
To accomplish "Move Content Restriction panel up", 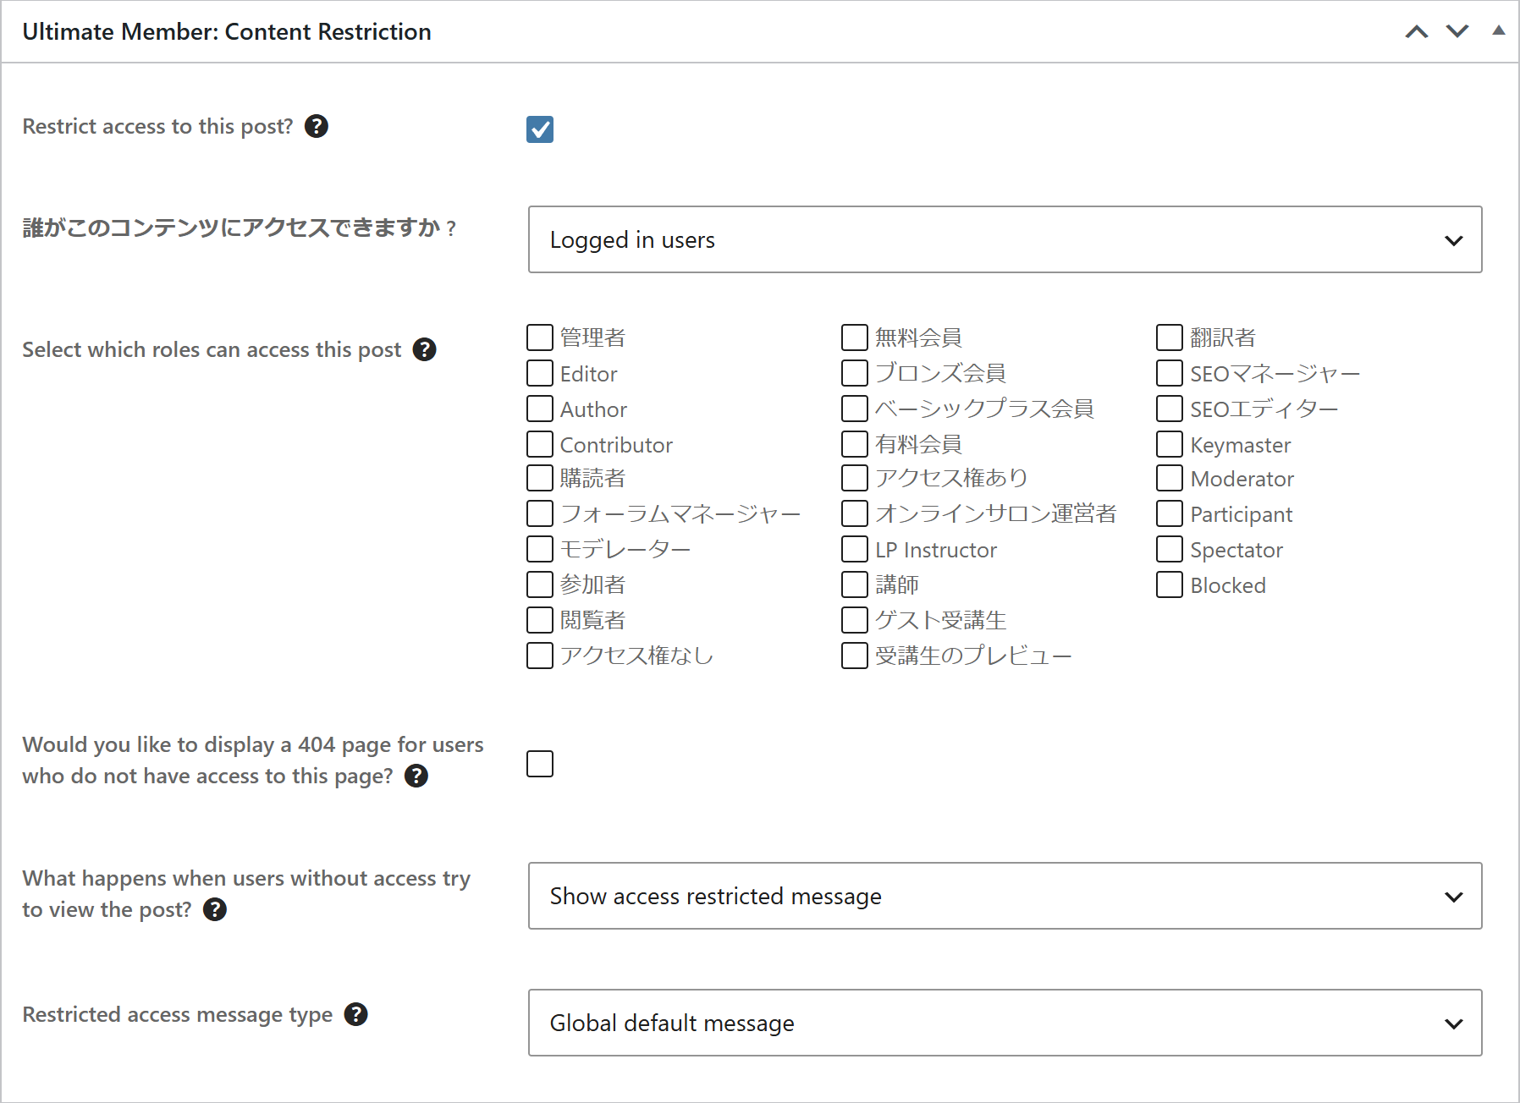I will pyautogui.click(x=1417, y=31).
